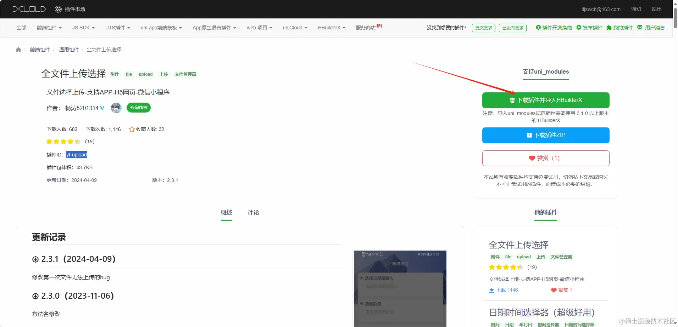Click the 插件开发指南 link

557,28
